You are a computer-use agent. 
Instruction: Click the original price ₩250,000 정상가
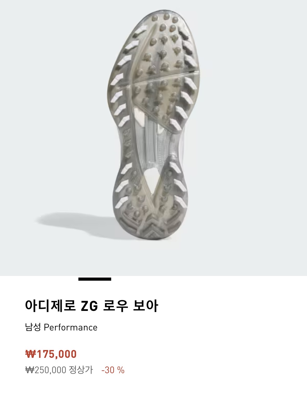pyautogui.click(x=59, y=370)
